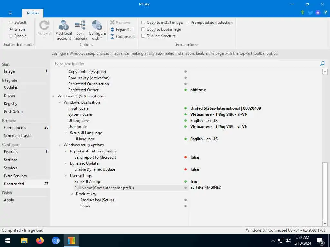Click the filter search magnifier icon

coord(322,64)
